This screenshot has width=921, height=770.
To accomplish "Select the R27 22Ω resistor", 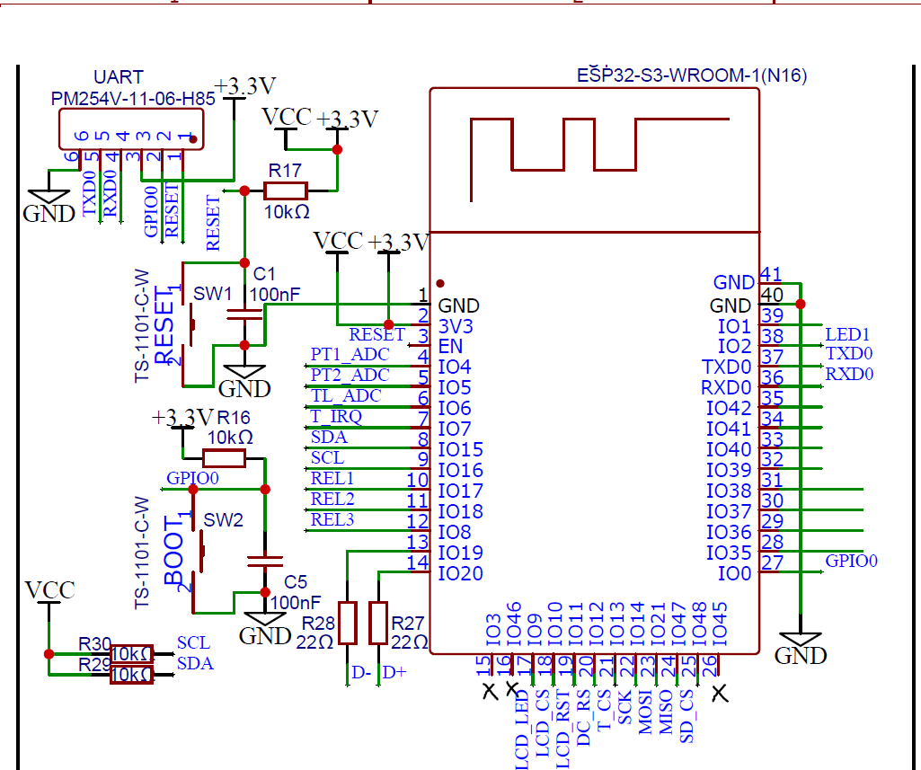I will click(378, 623).
